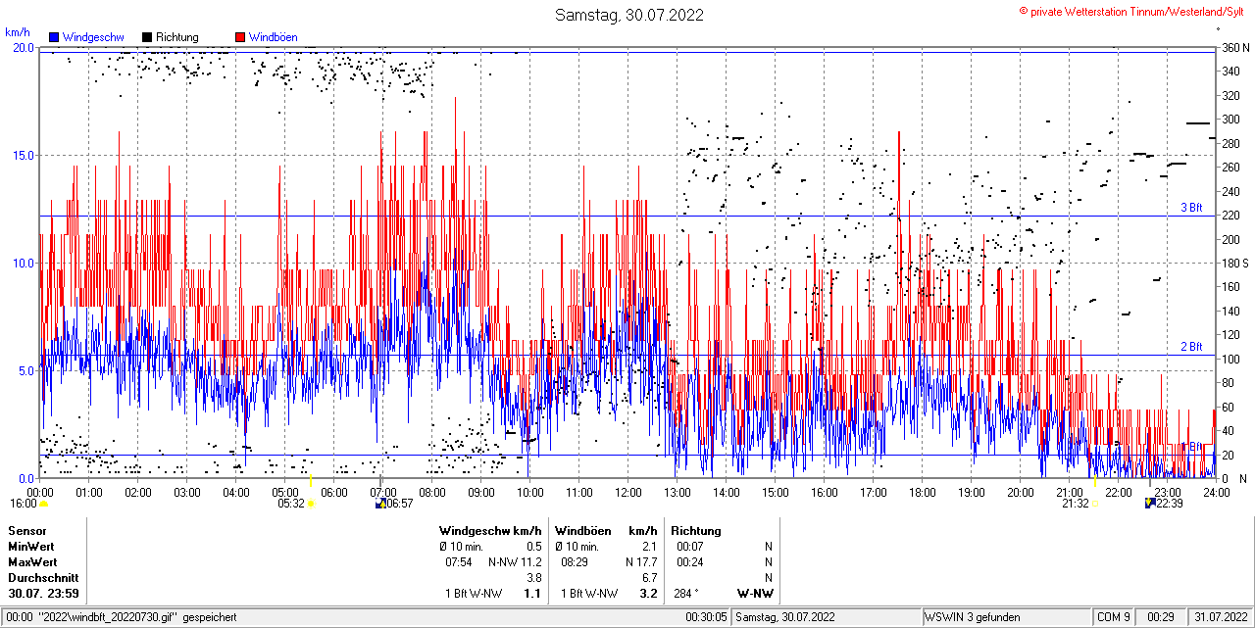Click the bold W-NW direction value
Image resolution: width=1255 pixels, height=628 pixels.
click(755, 594)
